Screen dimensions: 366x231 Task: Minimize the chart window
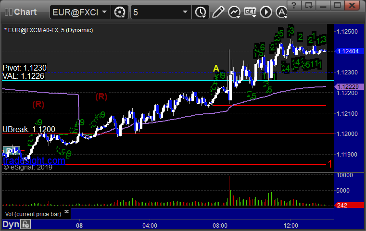pyautogui.click(x=323, y=5)
